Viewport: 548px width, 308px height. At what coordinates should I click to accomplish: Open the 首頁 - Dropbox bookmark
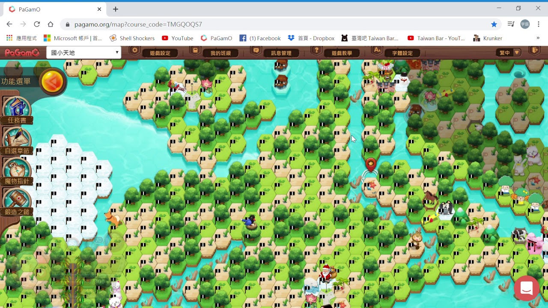pyautogui.click(x=311, y=38)
